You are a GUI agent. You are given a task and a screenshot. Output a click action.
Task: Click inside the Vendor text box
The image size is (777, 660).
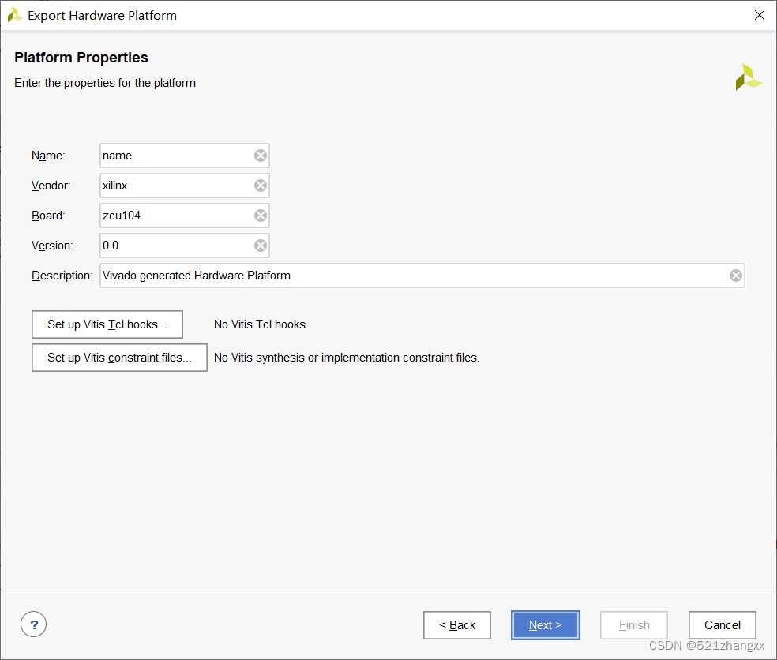pyautogui.click(x=174, y=186)
